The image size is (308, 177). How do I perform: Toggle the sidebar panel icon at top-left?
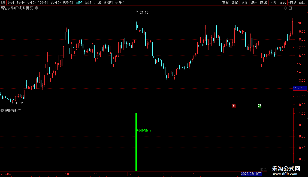click(3, 2)
